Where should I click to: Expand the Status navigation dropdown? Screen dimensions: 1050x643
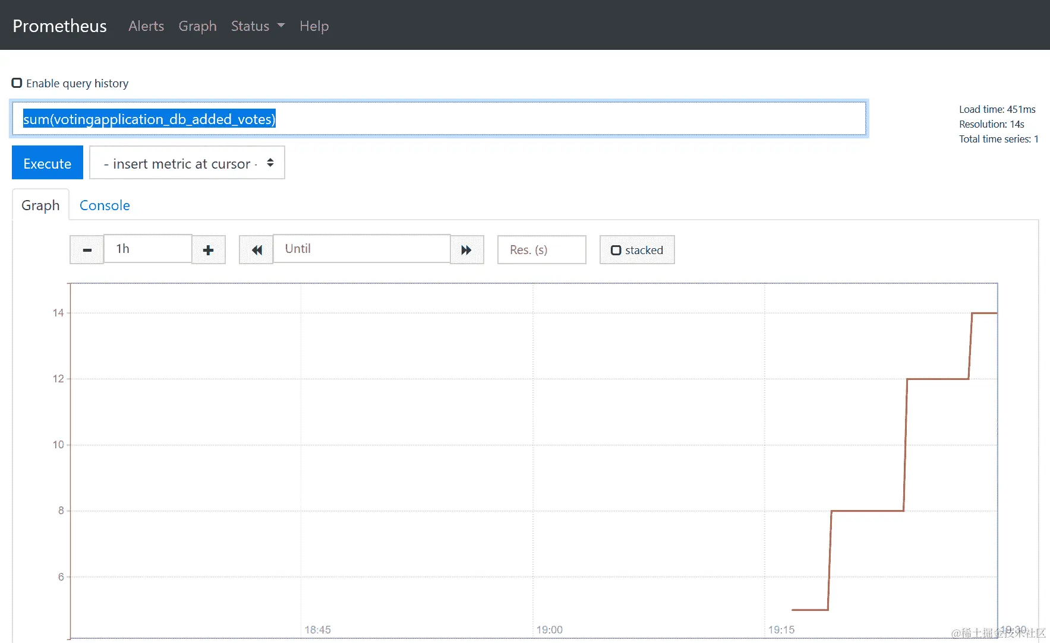258,26
